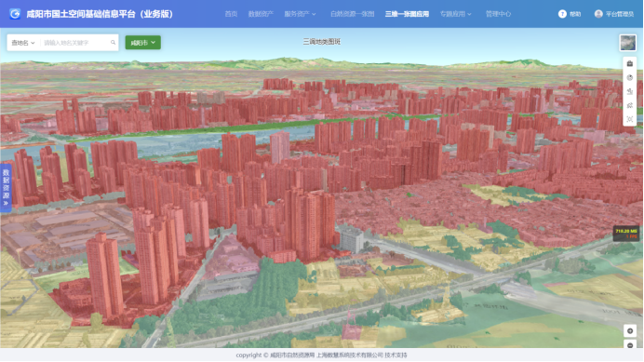Click the fullscreen extent icon
This screenshot has height=362, width=644.
click(x=630, y=119)
